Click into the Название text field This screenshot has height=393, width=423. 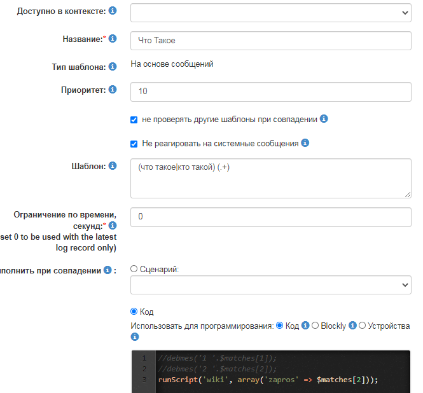pos(270,40)
